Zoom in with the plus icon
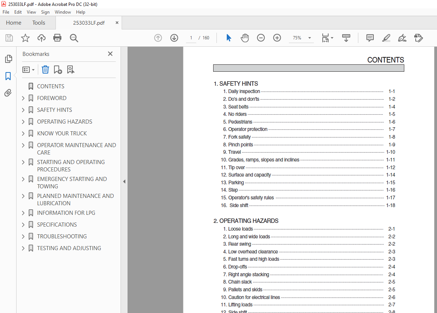 pos(277,38)
